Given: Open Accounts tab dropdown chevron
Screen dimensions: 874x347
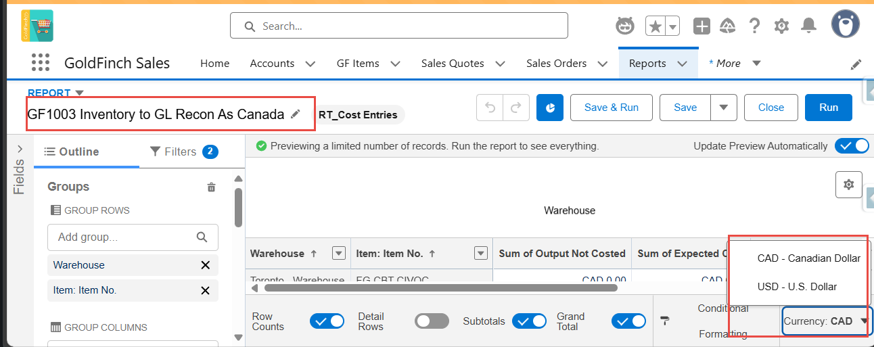Looking at the screenshot, I should tap(310, 64).
